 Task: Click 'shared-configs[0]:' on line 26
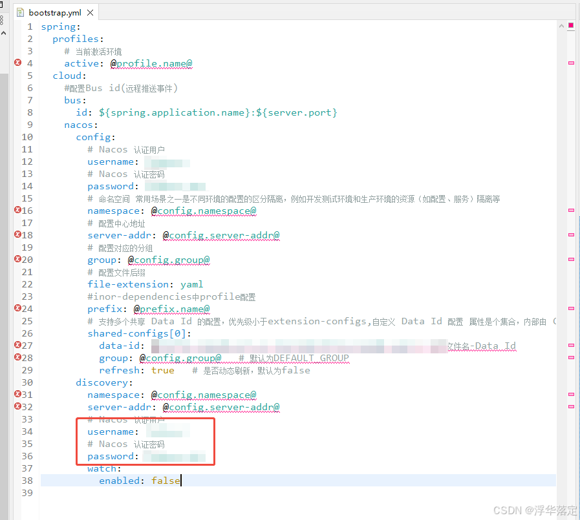[x=139, y=334]
